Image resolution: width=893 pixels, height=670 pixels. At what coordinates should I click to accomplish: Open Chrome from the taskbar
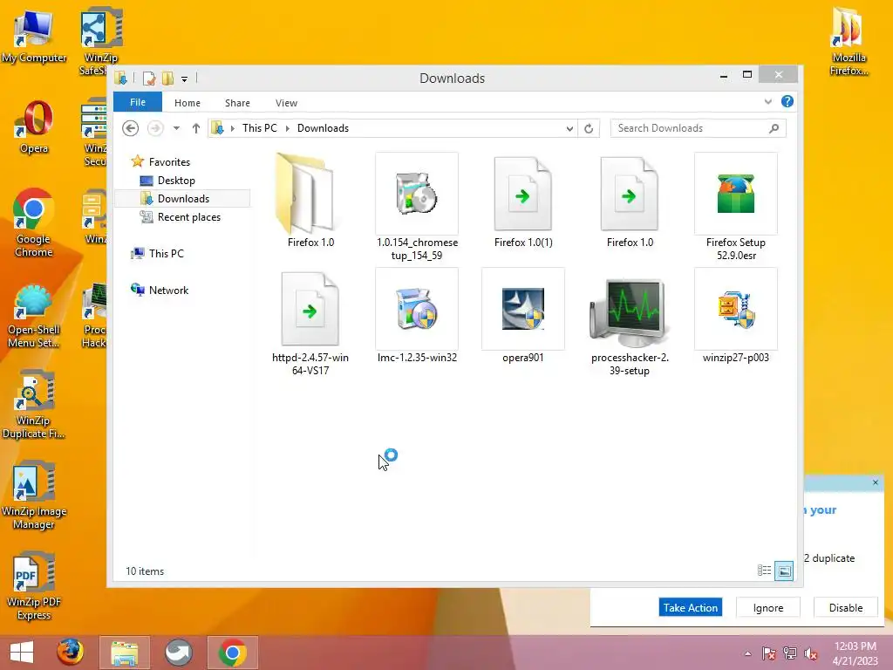(232, 653)
